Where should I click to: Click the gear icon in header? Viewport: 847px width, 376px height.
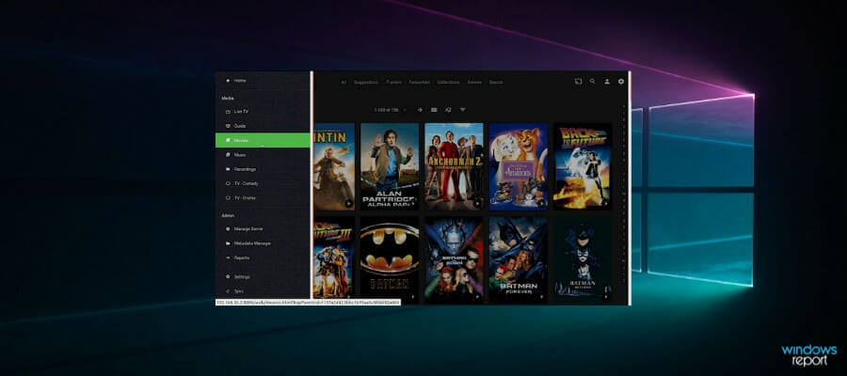[x=621, y=82]
